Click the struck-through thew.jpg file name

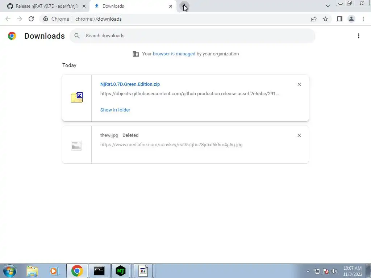pos(109,135)
